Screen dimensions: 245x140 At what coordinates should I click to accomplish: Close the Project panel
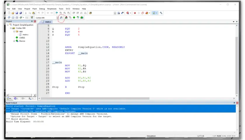(35, 21)
